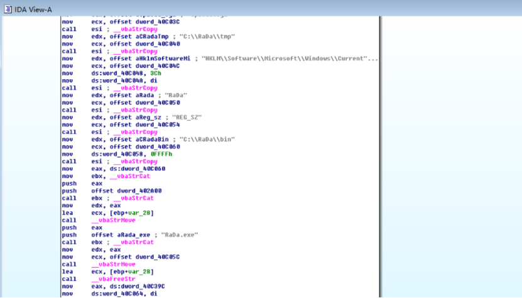
Task: Click the ds:word_40C064 operand
Action: 119,294
